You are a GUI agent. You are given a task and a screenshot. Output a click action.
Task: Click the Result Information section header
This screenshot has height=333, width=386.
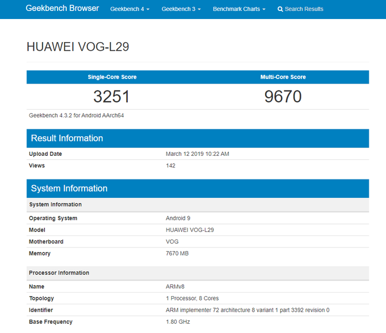[198, 139]
